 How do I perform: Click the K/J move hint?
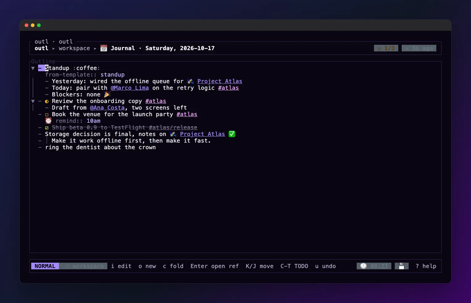point(260,266)
